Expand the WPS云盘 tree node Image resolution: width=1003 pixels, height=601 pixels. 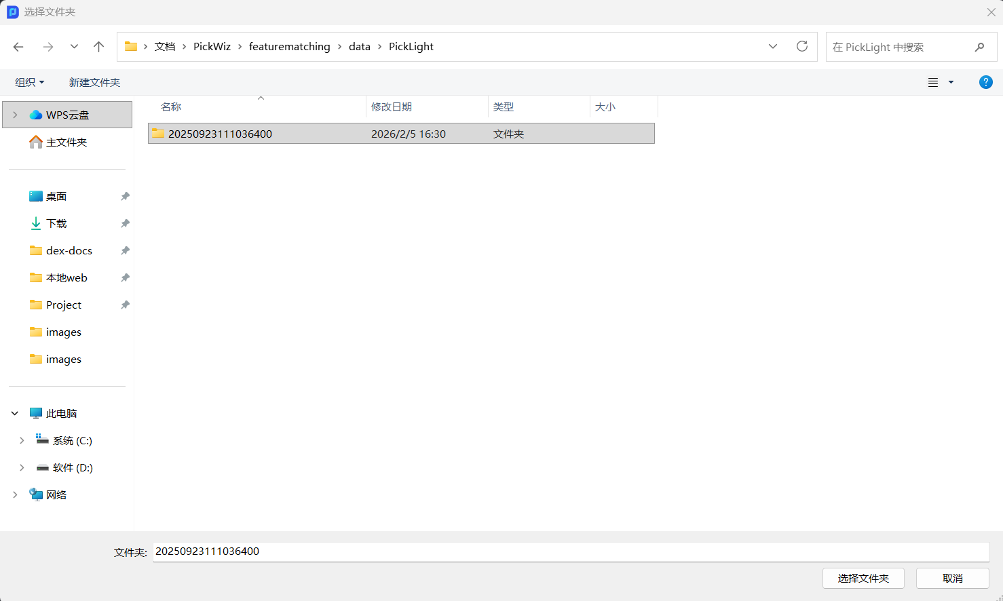tap(15, 115)
